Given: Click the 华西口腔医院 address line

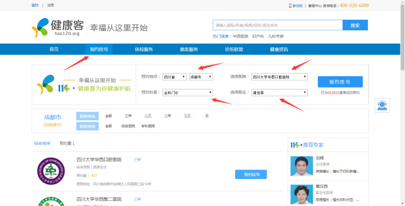Looking at the screenshot, I should [x=114, y=184].
